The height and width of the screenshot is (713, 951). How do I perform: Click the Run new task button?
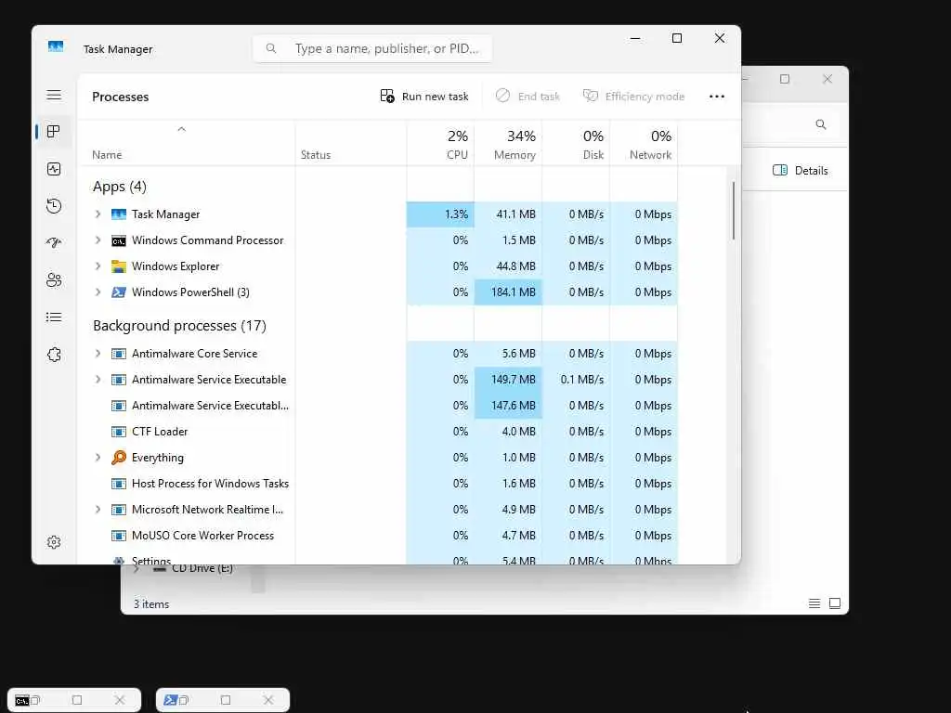(x=424, y=97)
